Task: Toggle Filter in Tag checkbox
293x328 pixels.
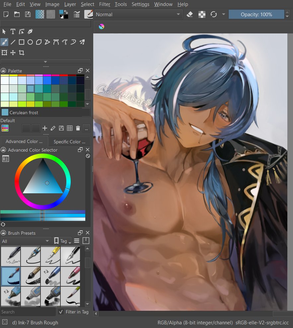Action: tap(61, 312)
